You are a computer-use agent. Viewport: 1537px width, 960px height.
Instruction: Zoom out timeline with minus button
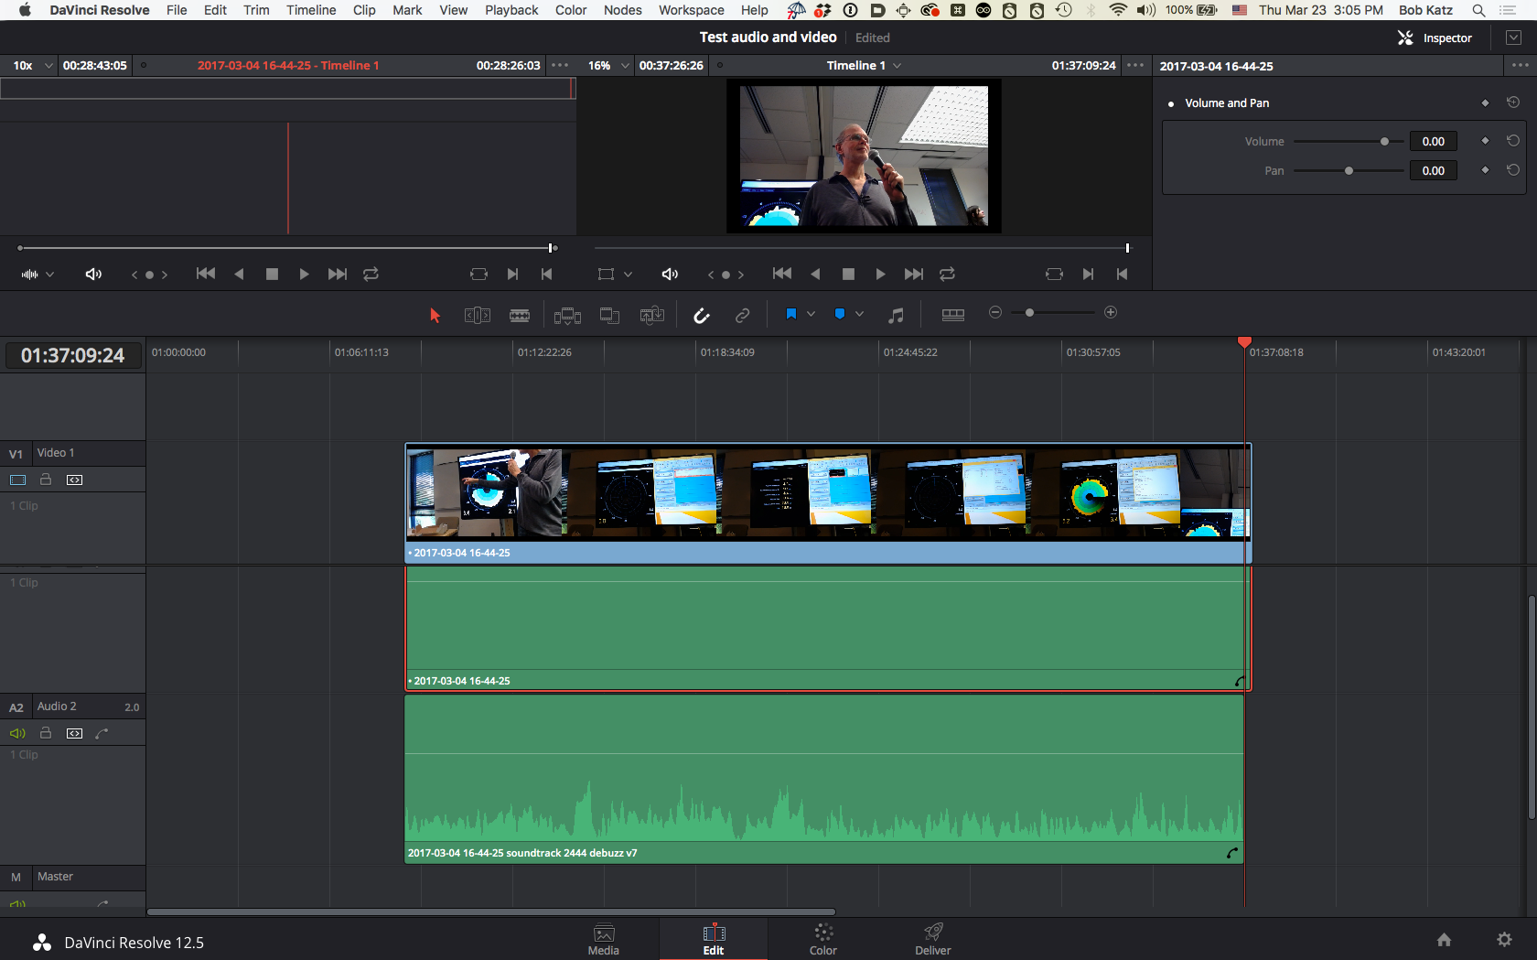(995, 312)
